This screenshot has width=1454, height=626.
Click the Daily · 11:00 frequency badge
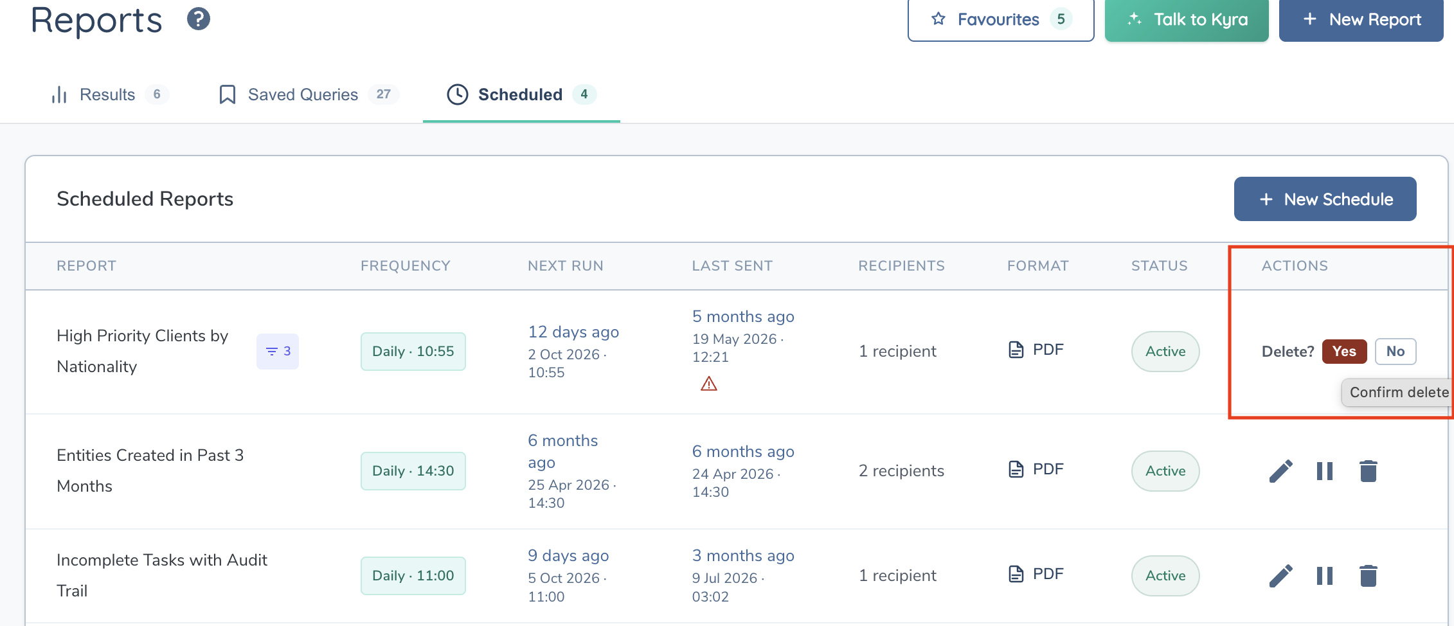click(413, 576)
